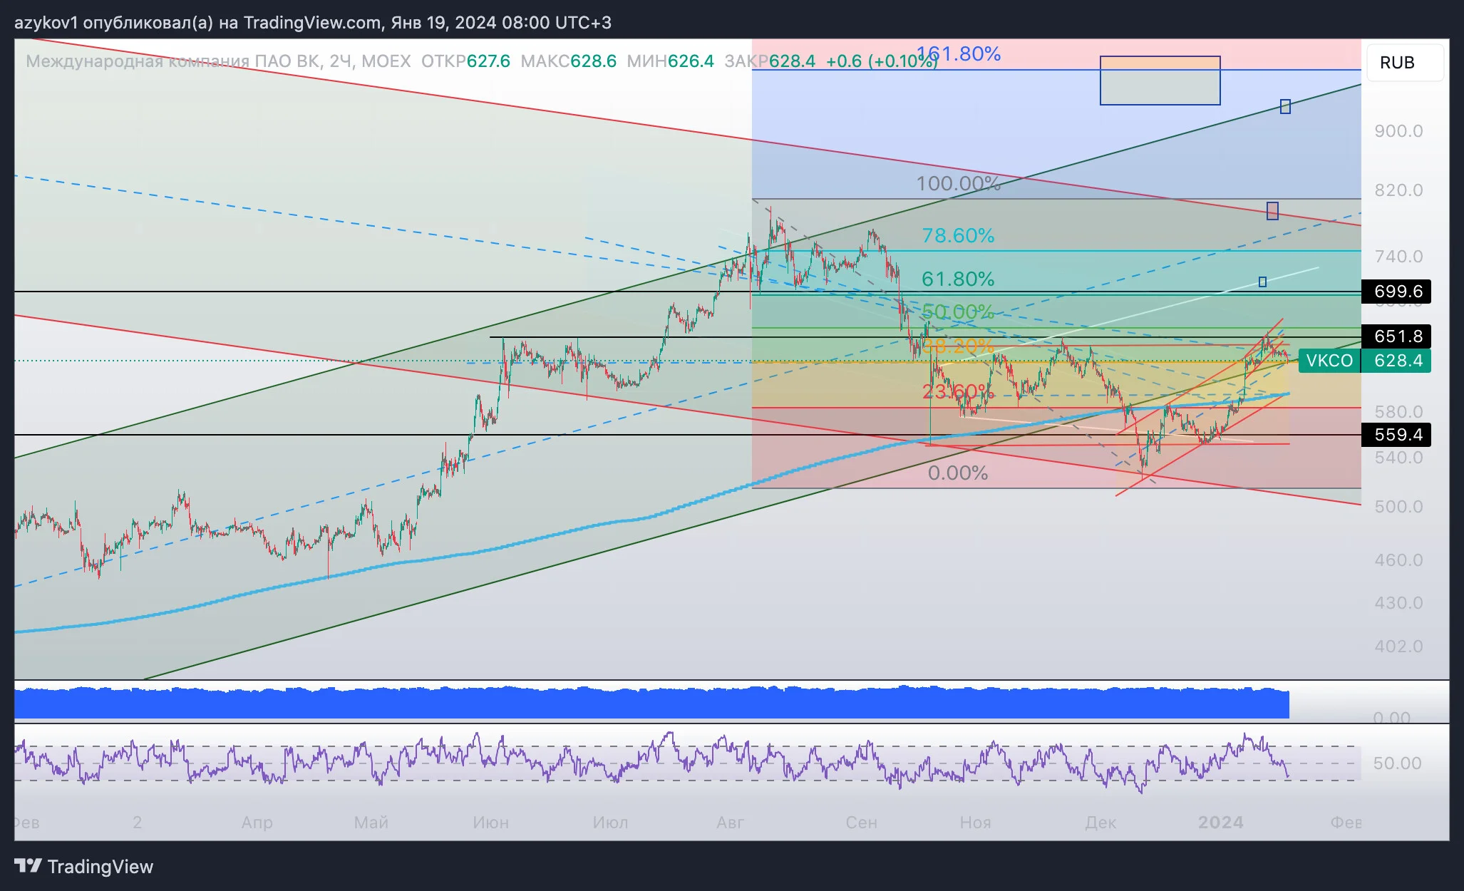Click the 'Май' month label on time axis

(371, 823)
